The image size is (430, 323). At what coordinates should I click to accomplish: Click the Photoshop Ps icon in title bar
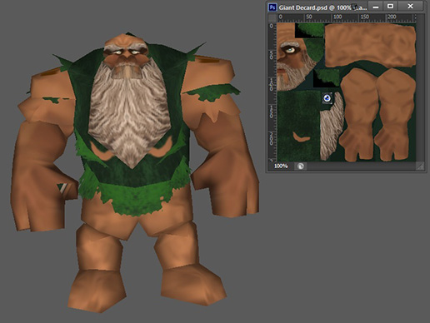pos(272,7)
